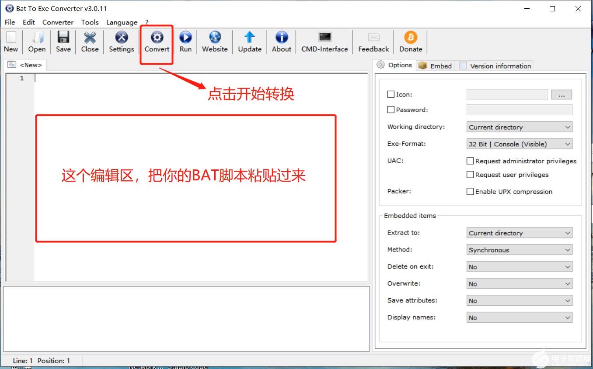Browse for icon with the ... button
Screen dimensions: 593x369
click(x=562, y=94)
